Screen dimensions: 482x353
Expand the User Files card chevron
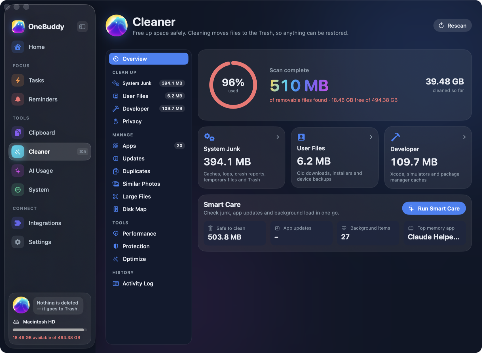tap(371, 137)
